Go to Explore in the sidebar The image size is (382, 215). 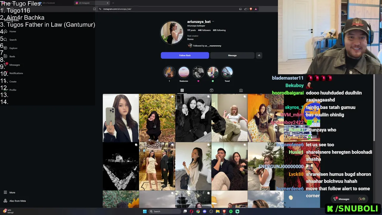pos(10,48)
